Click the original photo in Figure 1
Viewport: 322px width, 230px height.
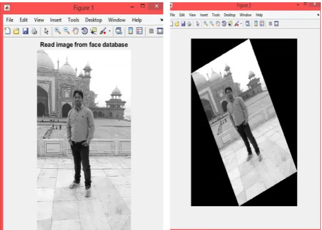tap(84, 140)
